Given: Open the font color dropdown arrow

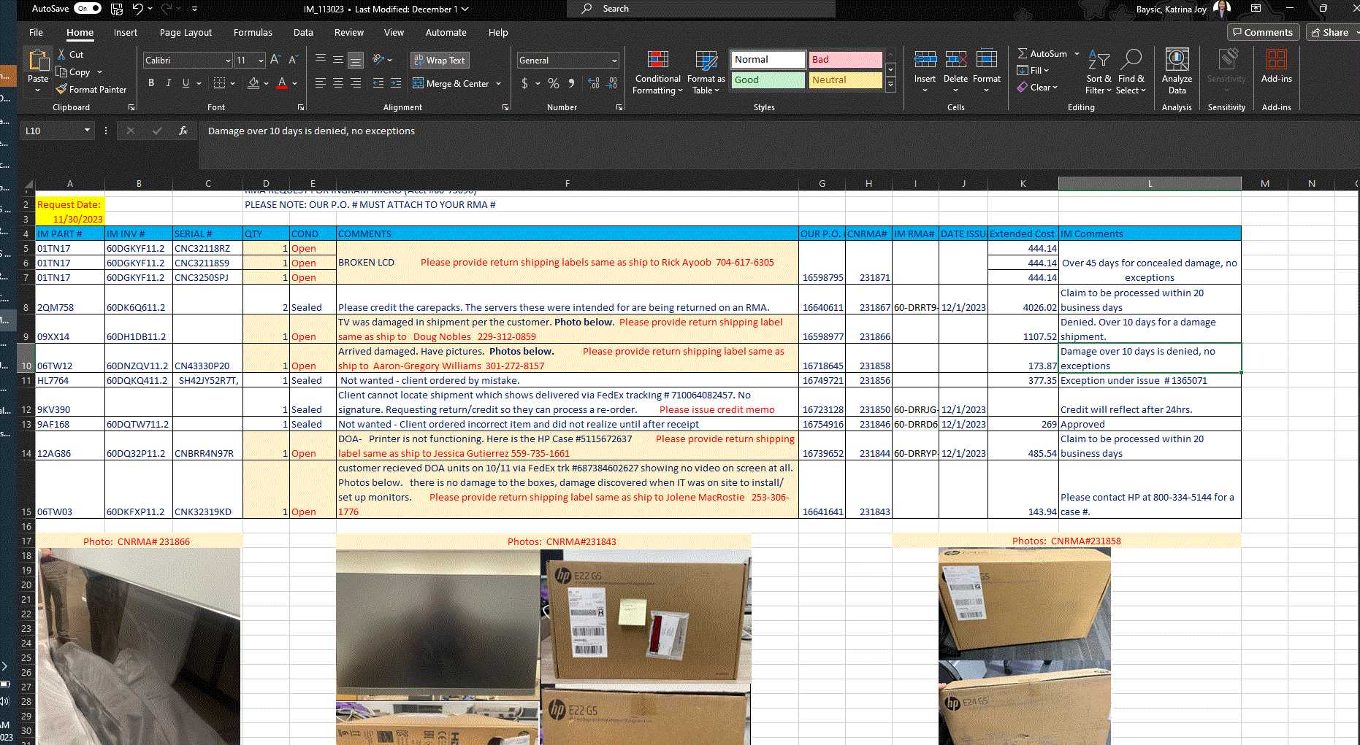Looking at the screenshot, I should click(x=294, y=83).
